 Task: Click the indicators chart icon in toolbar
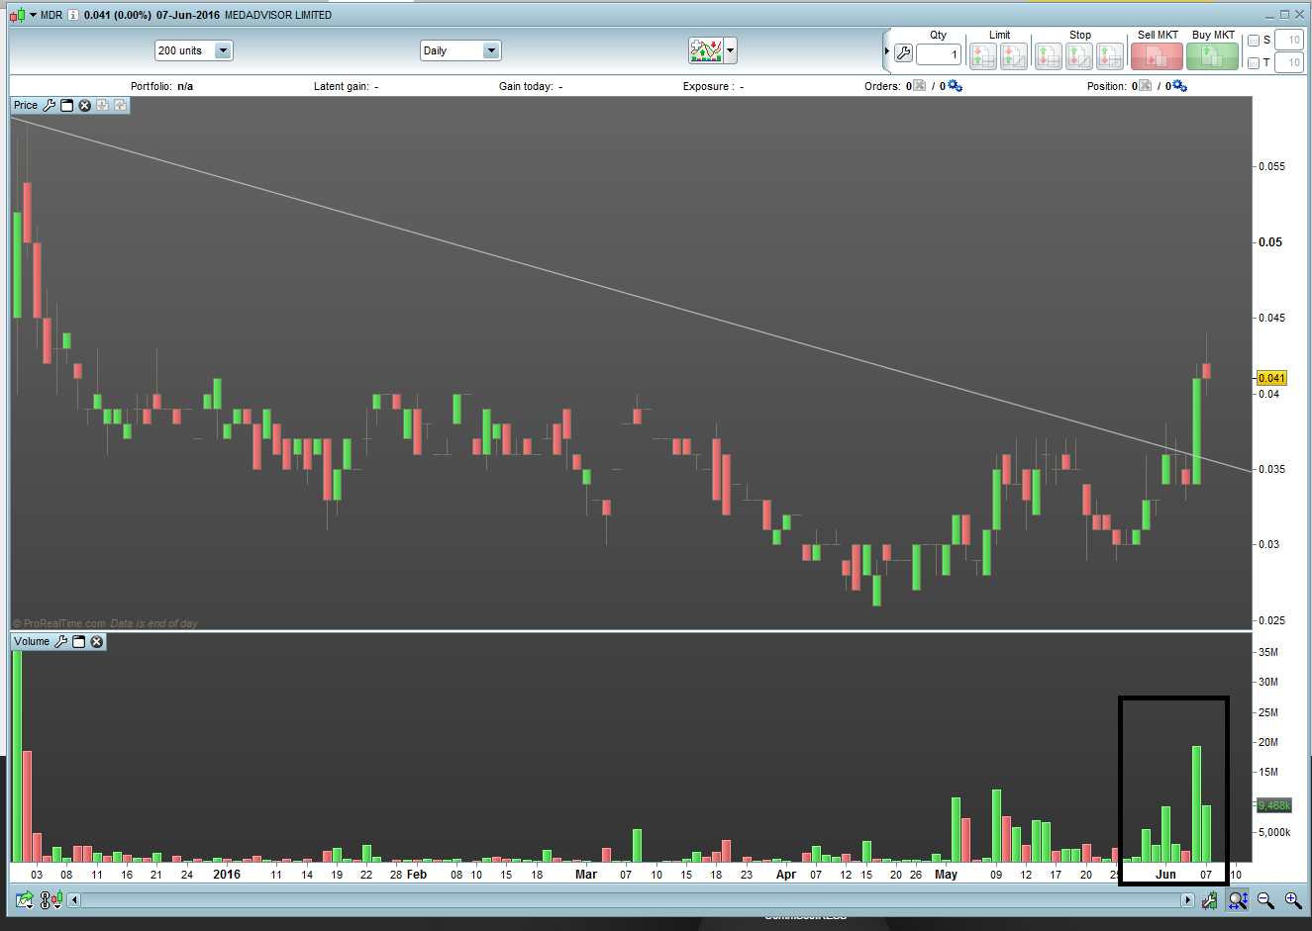tap(706, 50)
